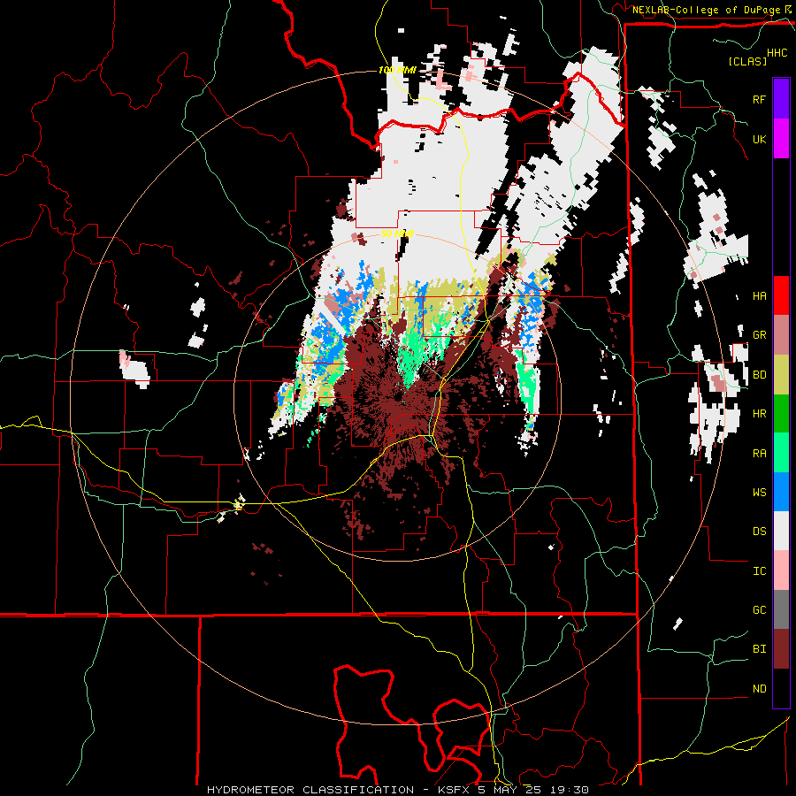Click the 100 NMI range ring label
This screenshot has width=796, height=796.
pyautogui.click(x=397, y=70)
